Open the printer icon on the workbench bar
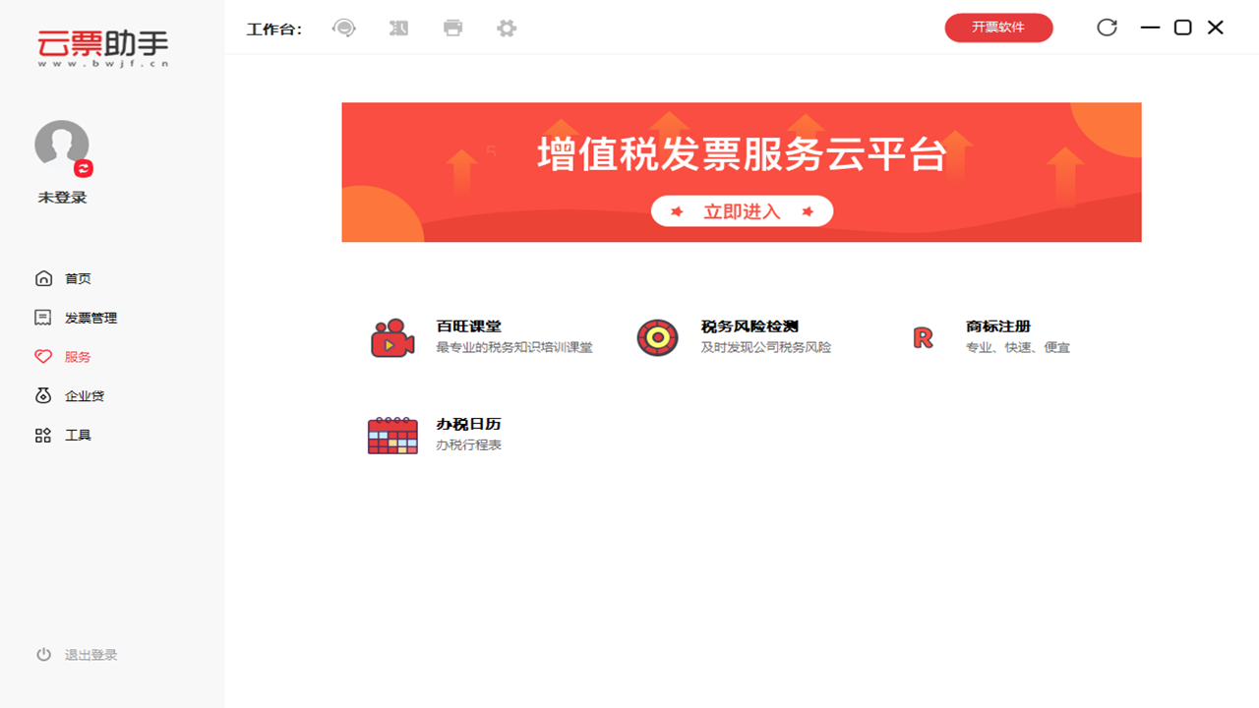 click(x=452, y=28)
